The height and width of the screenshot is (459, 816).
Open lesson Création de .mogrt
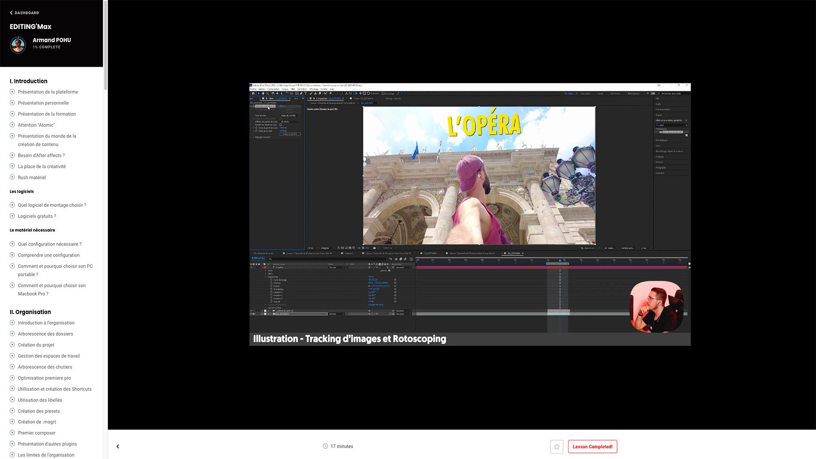pos(37,422)
